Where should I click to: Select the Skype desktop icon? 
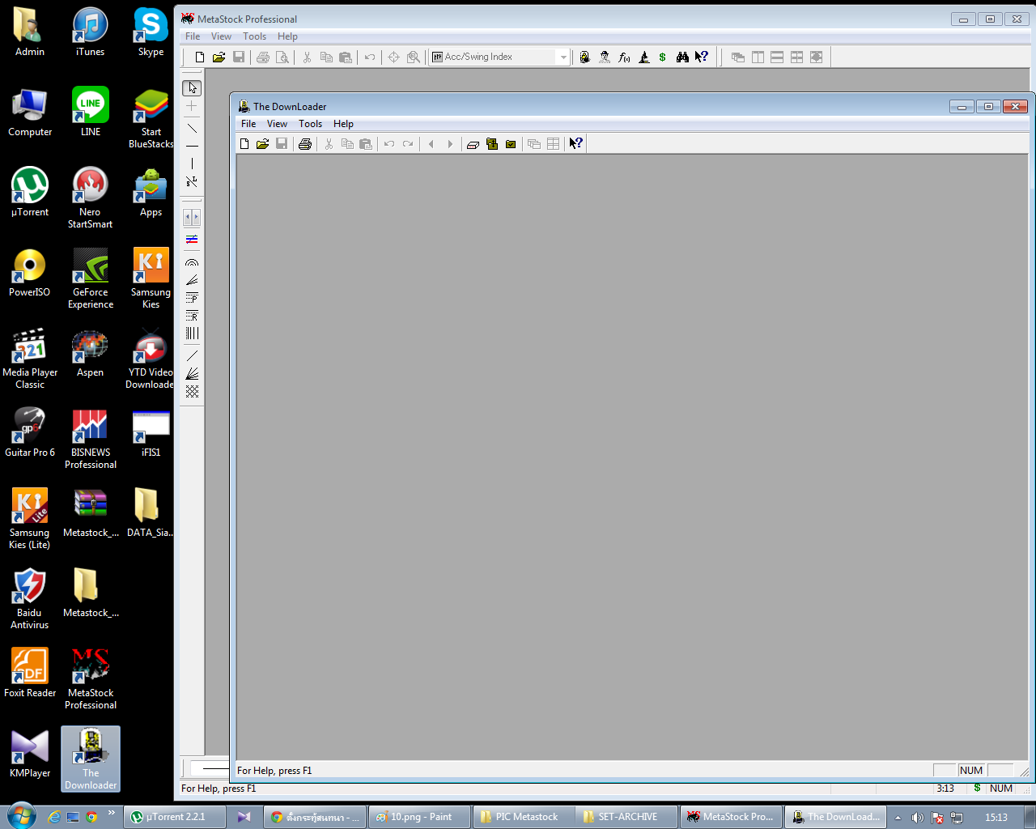(151, 32)
